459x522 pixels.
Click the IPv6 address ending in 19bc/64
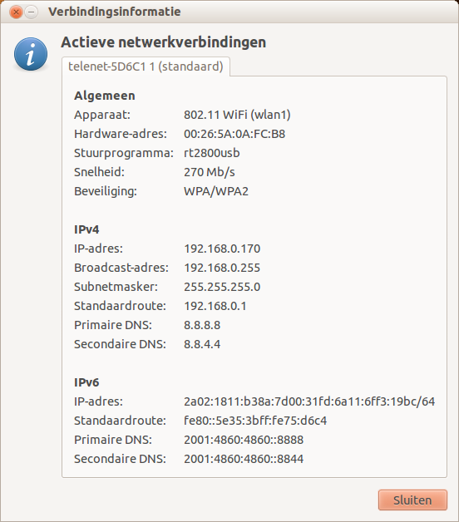pyautogui.click(x=309, y=401)
